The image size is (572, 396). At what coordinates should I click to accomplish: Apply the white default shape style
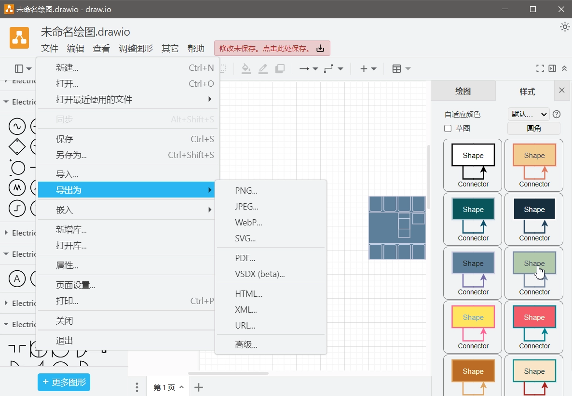473,165
